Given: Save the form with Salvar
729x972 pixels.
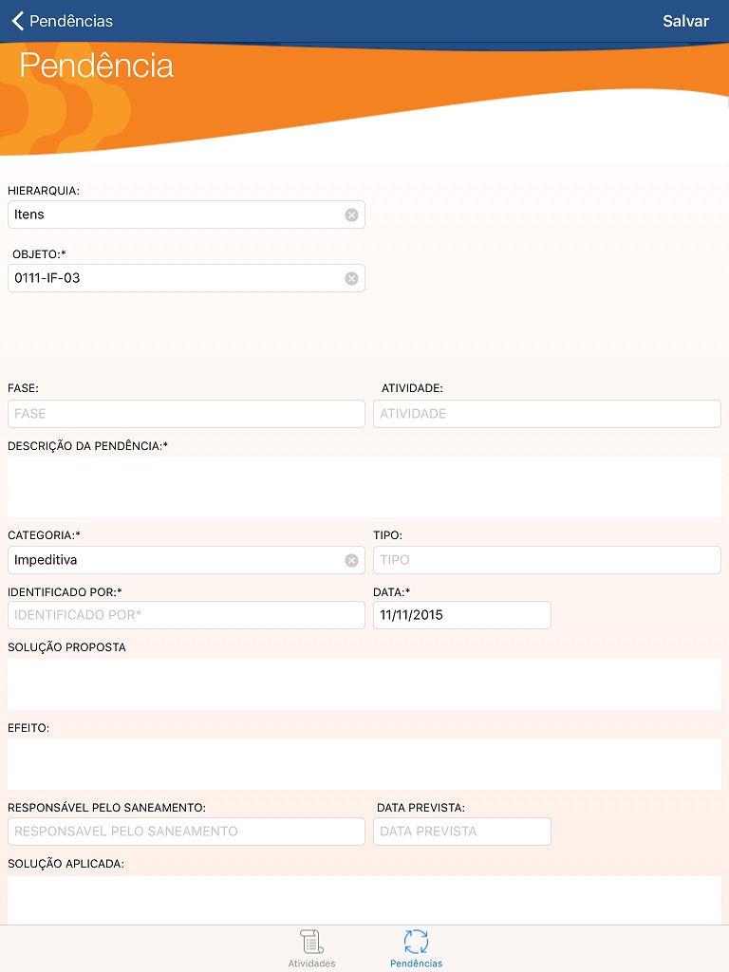Looking at the screenshot, I should coord(685,21).
